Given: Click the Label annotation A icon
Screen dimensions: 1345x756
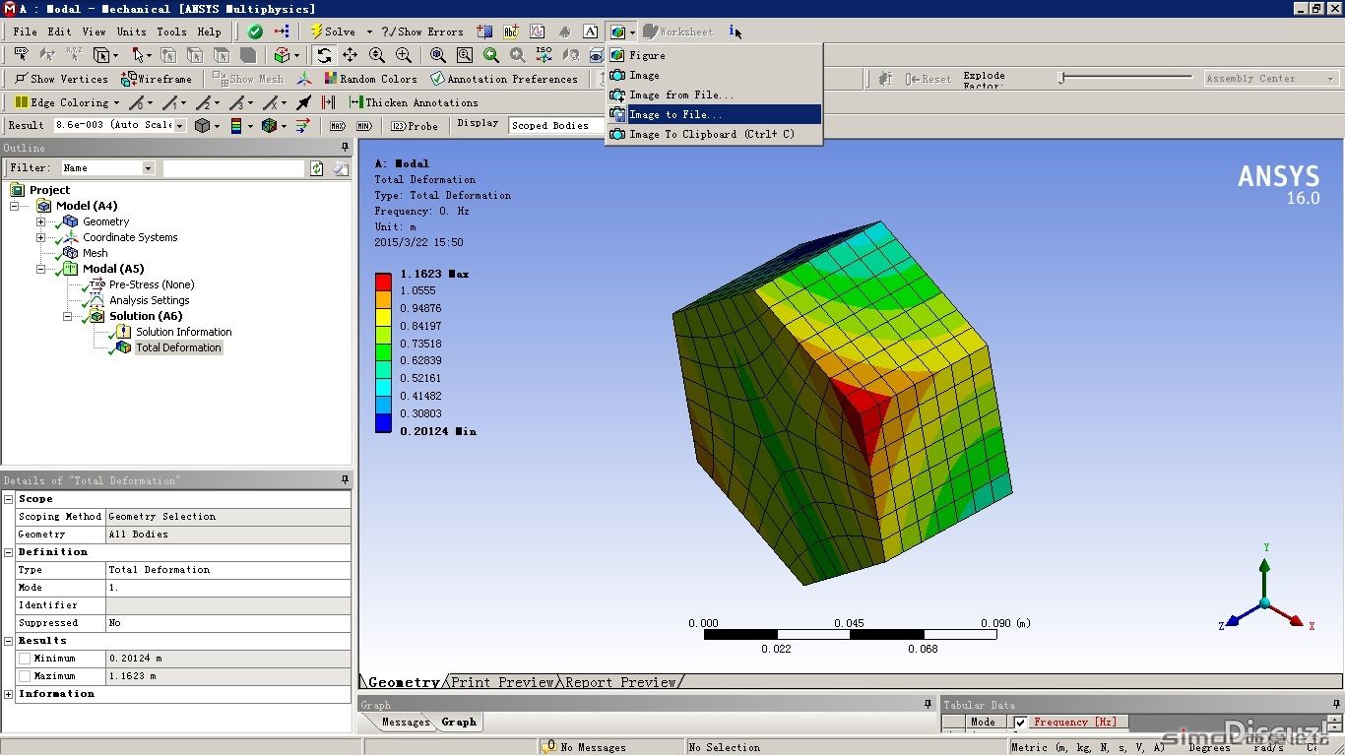Looking at the screenshot, I should coord(590,31).
